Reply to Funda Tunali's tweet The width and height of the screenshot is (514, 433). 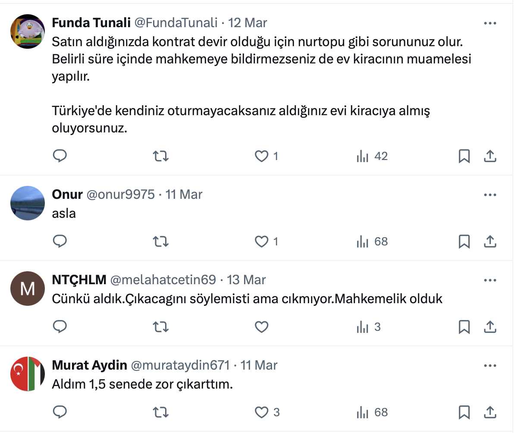coord(60,156)
